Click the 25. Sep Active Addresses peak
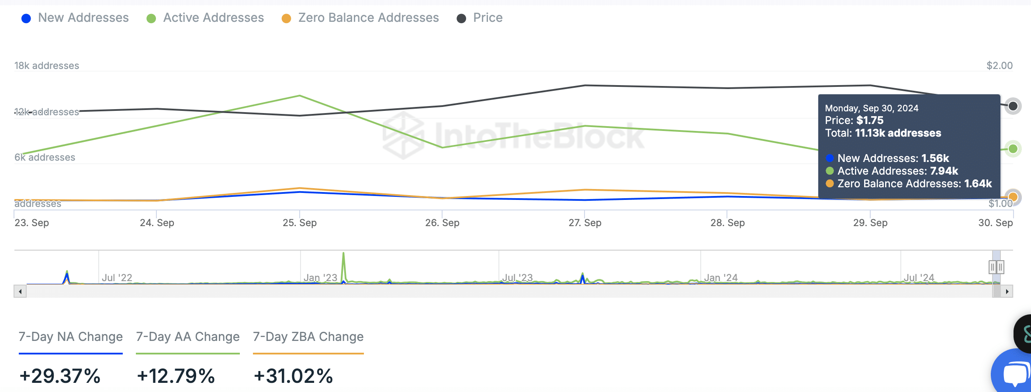1031x392 pixels. (300, 96)
